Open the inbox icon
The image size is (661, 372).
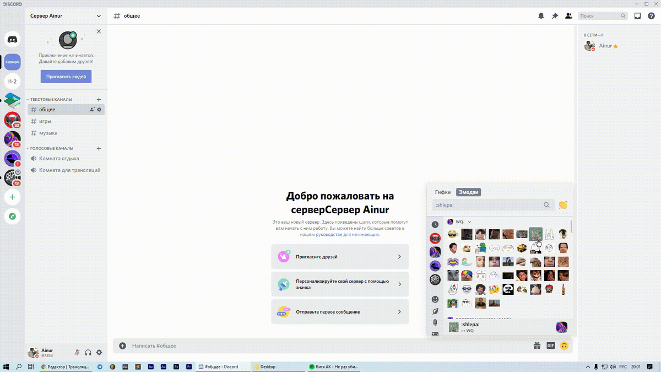[x=637, y=16]
